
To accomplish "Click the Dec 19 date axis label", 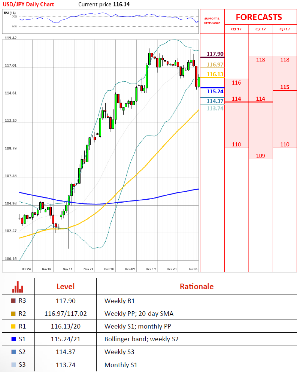I will coord(151,269).
